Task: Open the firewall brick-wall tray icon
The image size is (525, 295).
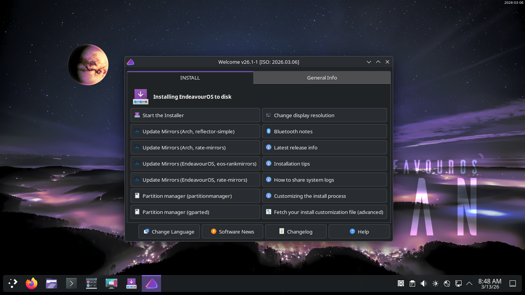Action: pyautogui.click(x=401, y=283)
